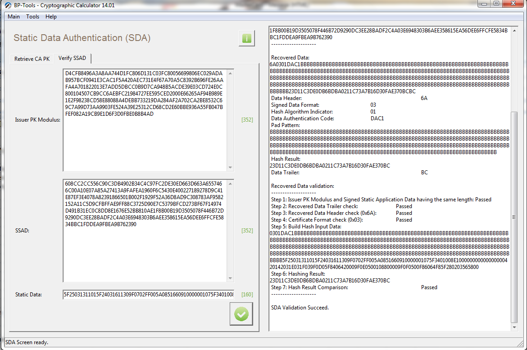Click the 'Issuer PK Modulus:' label
Screen dimensions: 527x350
tap(38, 120)
